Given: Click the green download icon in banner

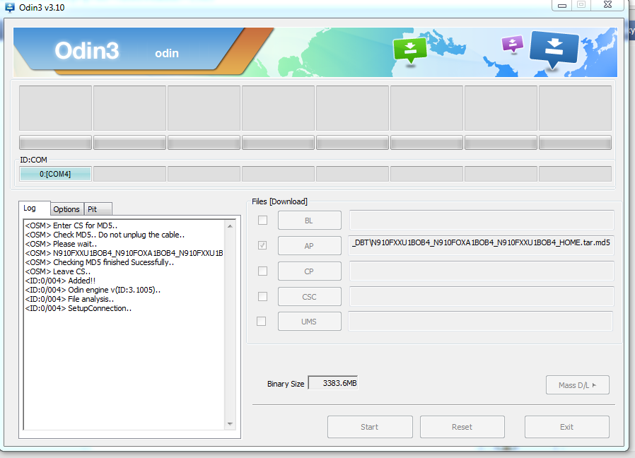Looking at the screenshot, I should coord(410,50).
